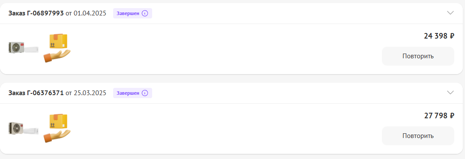Viewport: 465px width, 159px height.
Task: Open air conditioner thumbnail in April order
Action: (24, 48)
